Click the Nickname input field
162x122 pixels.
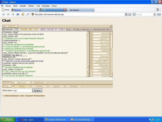pyautogui.click(x=23, y=90)
